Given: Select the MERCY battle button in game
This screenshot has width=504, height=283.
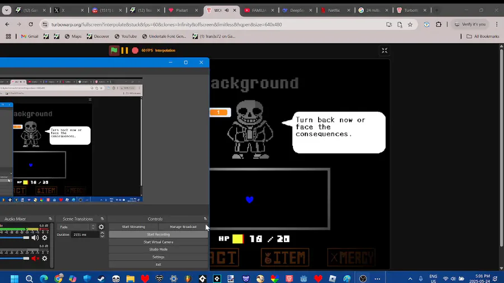Looking at the screenshot, I should [351, 257].
